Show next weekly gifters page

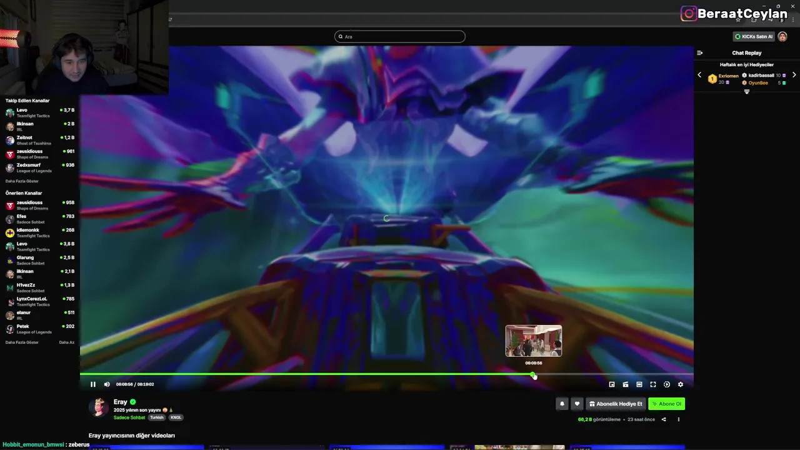pyautogui.click(x=794, y=75)
